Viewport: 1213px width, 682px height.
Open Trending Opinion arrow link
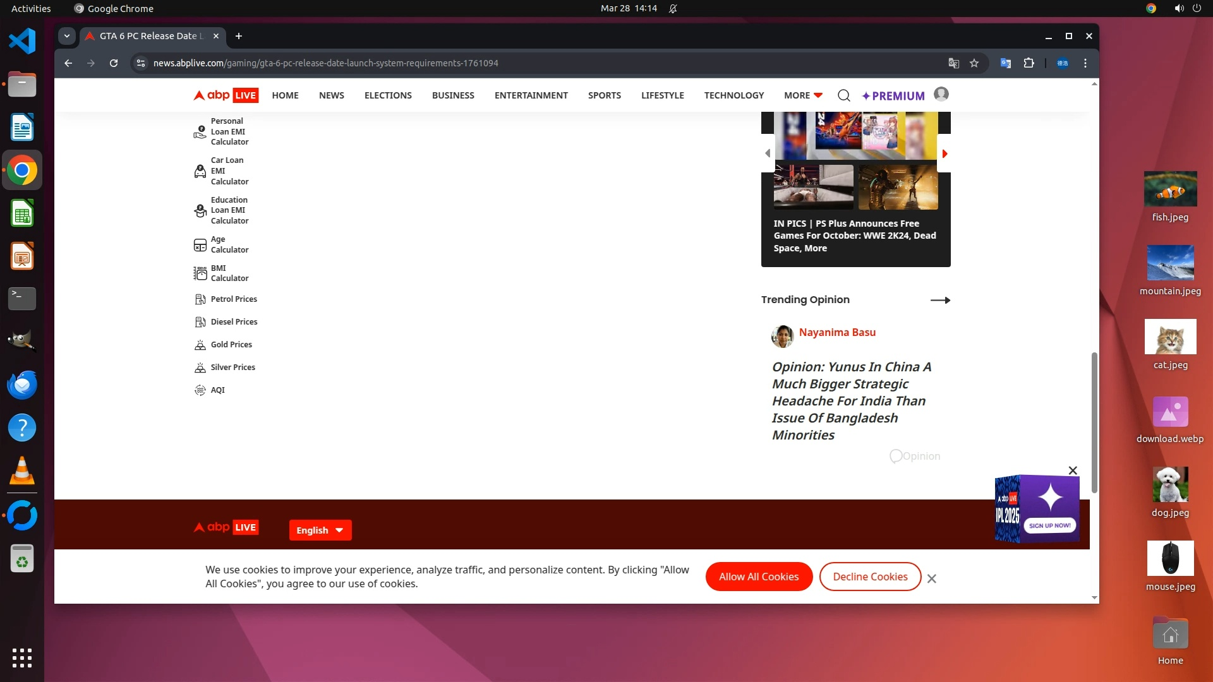[940, 300]
